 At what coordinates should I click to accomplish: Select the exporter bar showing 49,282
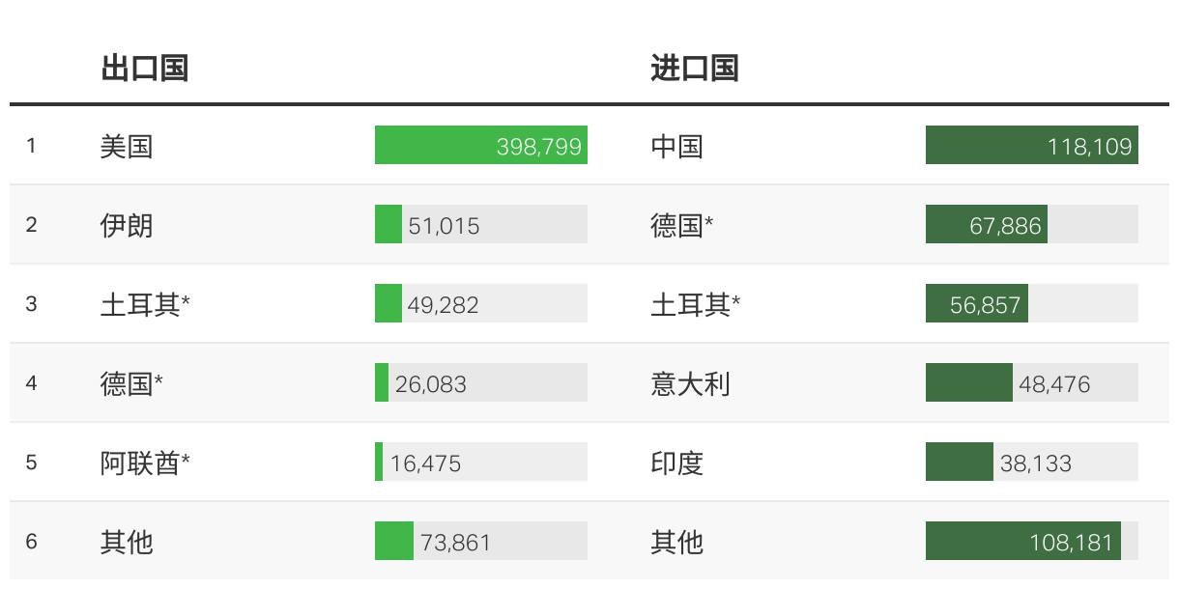point(481,303)
